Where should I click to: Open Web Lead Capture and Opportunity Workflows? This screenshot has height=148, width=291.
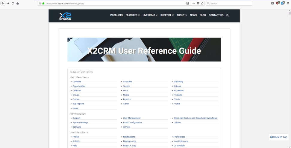click(x=195, y=118)
